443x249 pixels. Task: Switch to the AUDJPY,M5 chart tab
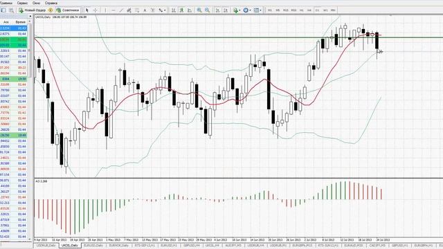[234, 246]
